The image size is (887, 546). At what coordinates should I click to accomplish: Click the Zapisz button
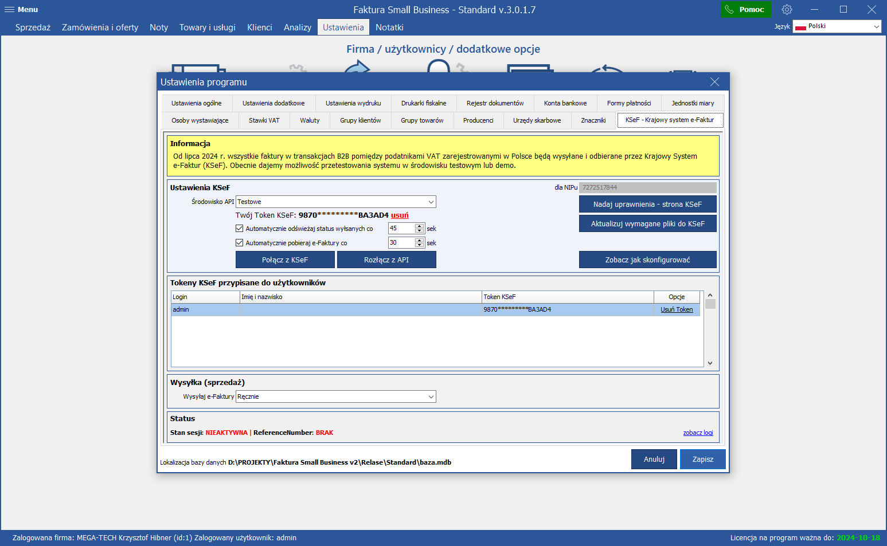pos(703,459)
